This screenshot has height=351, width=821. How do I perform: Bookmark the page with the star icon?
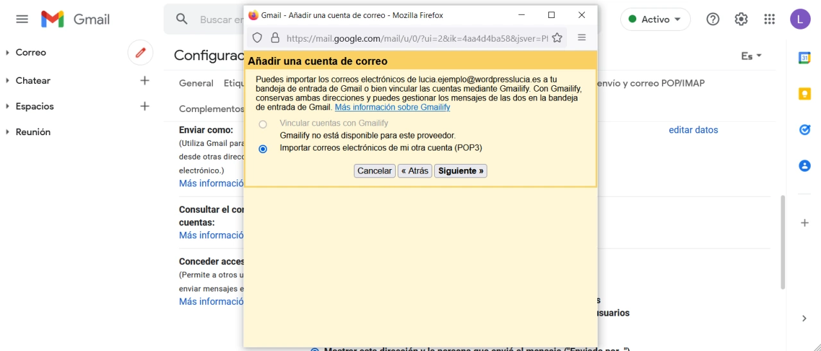pos(557,38)
